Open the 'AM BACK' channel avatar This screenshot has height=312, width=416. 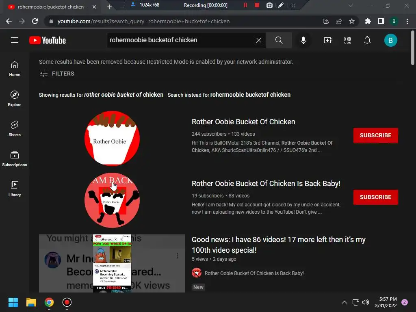click(x=112, y=200)
